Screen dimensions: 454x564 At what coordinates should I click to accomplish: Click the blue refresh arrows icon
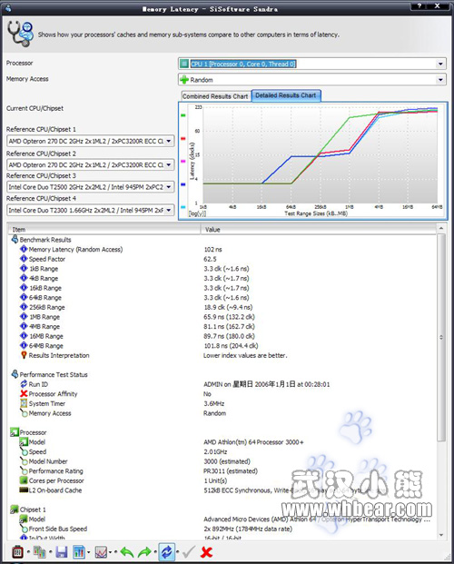[166, 552]
